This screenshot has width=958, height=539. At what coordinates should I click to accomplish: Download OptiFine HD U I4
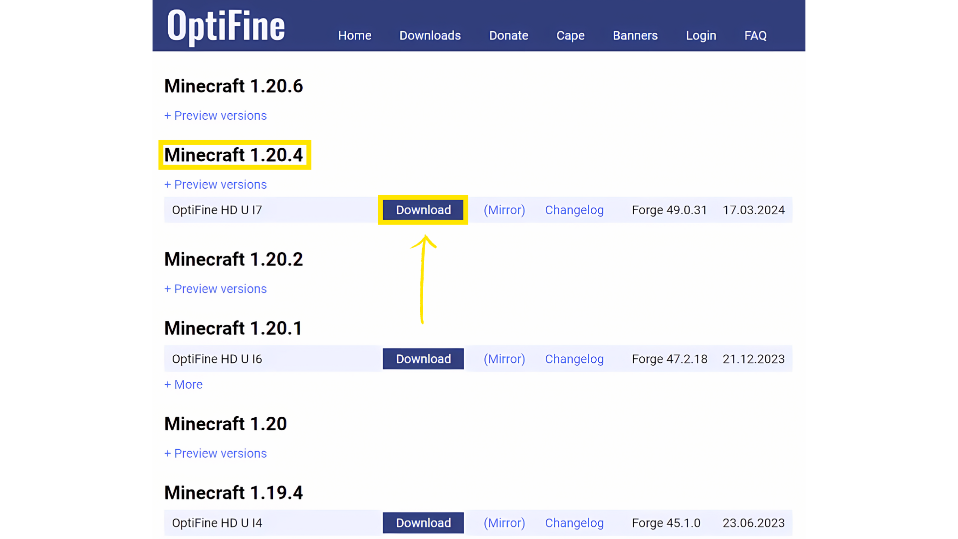(423, 523)
